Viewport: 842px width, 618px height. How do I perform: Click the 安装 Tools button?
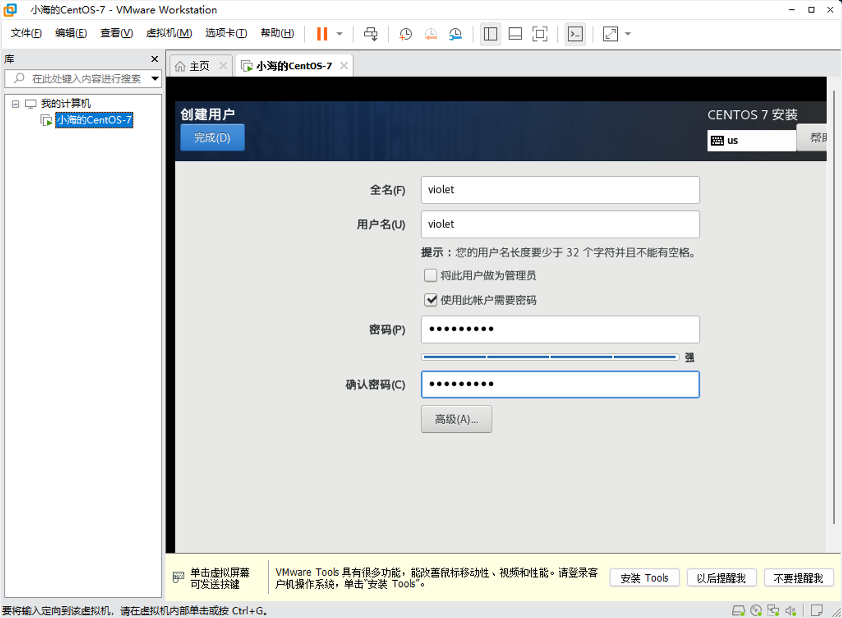pyautogui.click(x=644, y=578)
